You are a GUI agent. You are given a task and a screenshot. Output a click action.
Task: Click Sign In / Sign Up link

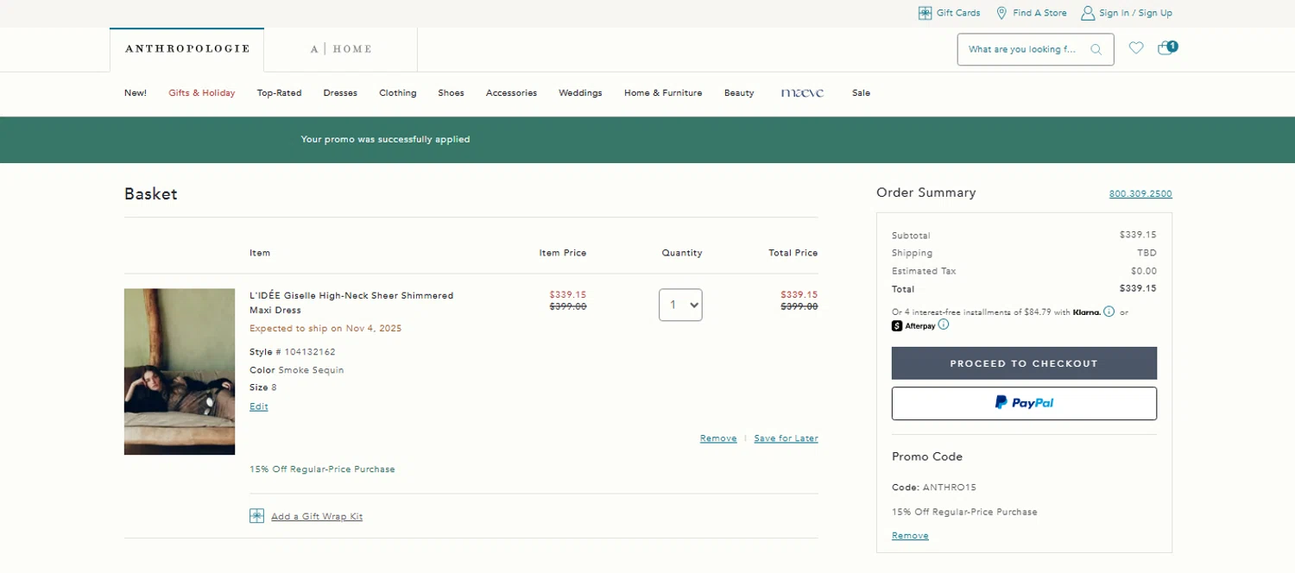tap(1135, 13)
